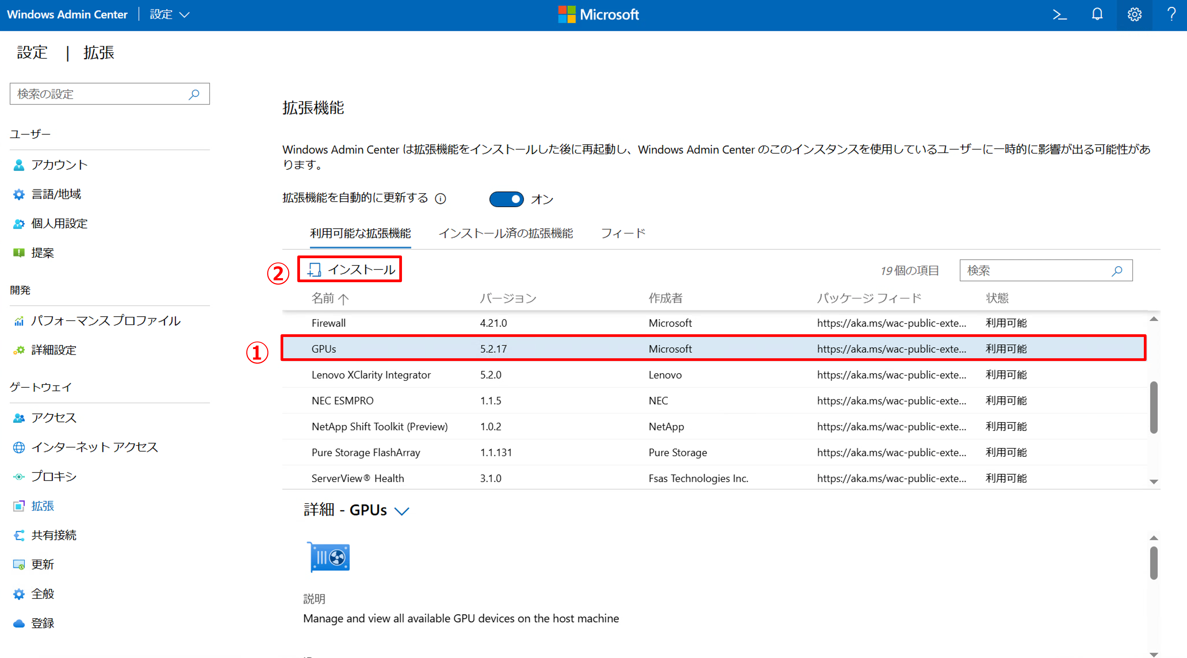Screen dimensions: 1187x658
Task: Open PowerShell console icon in header
Action: click(x=1060, y=15)
